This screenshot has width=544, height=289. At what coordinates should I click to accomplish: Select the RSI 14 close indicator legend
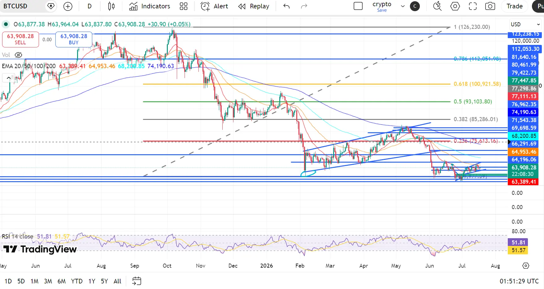18,236
